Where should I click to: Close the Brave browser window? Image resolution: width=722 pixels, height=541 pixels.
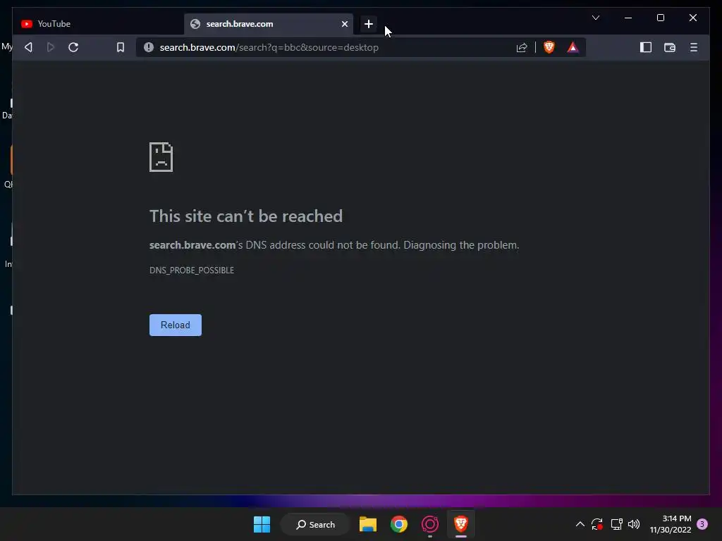pos(693,18)
